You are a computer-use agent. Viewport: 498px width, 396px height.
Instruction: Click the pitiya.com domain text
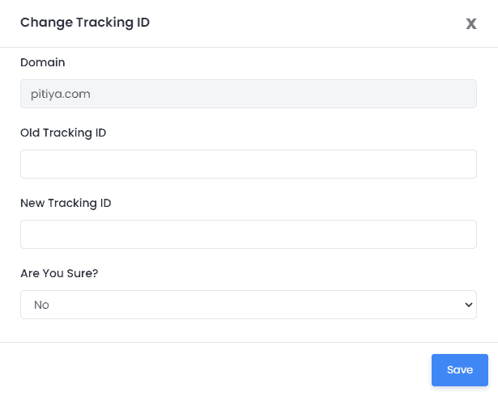pos(61,95)
